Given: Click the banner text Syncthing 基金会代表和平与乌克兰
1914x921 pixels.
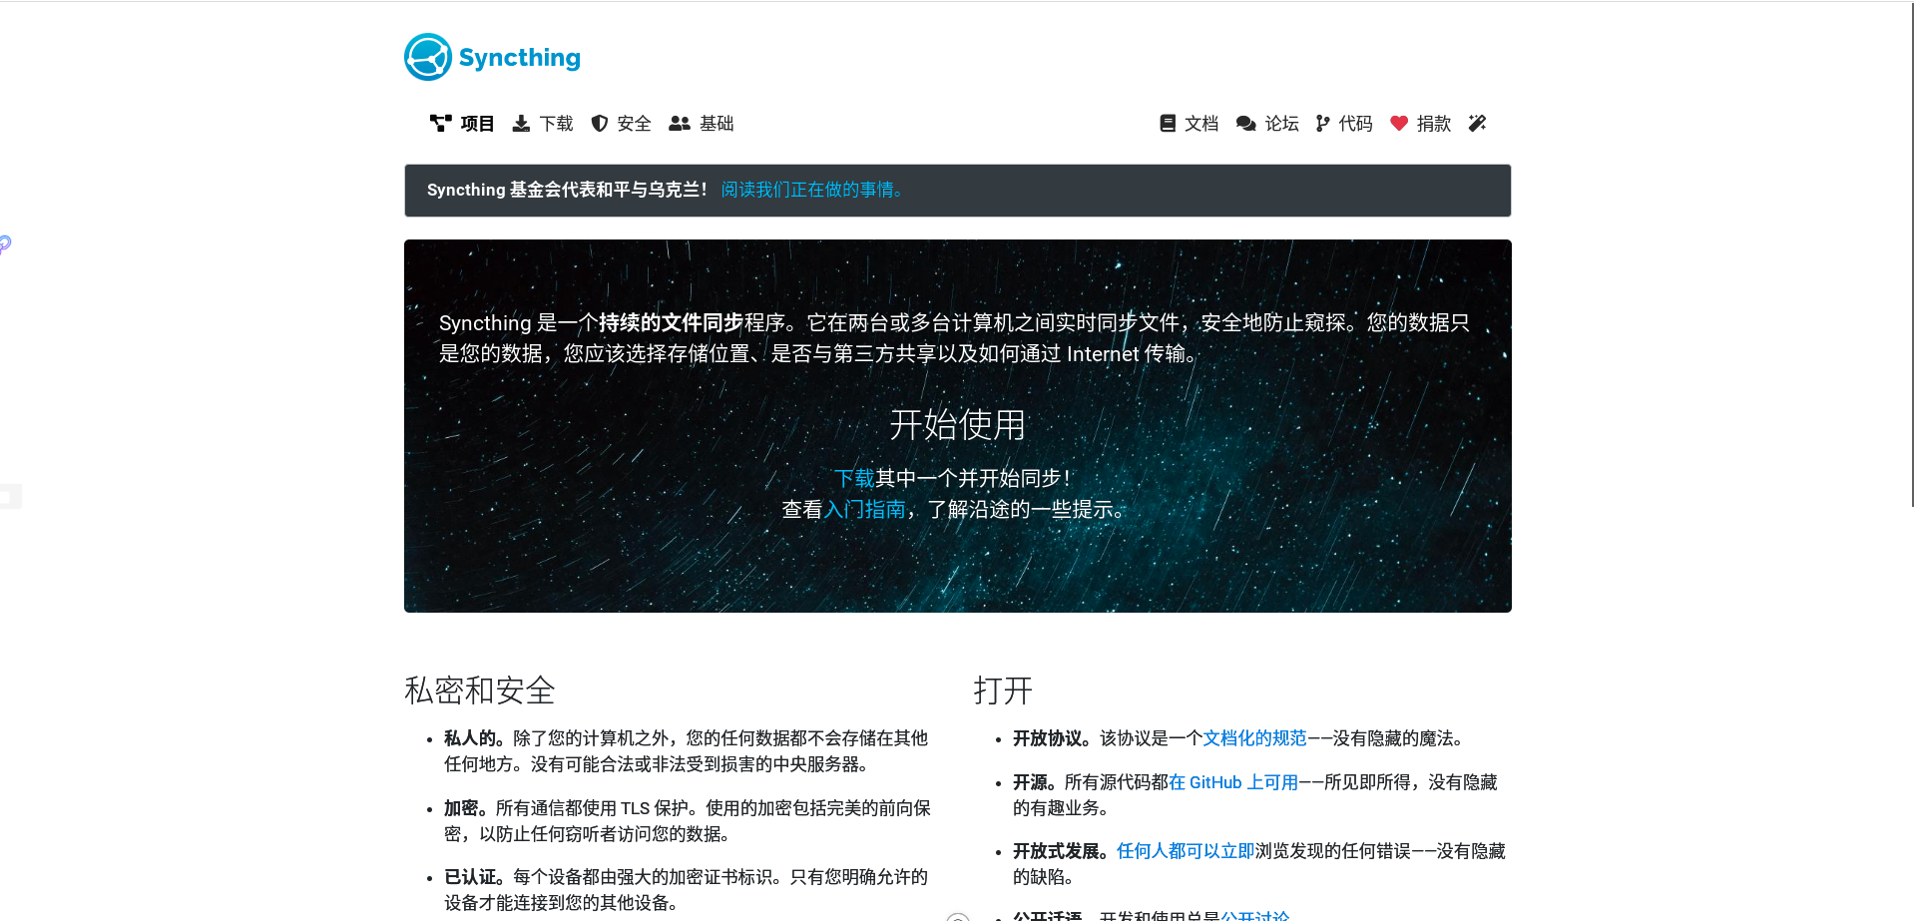Looking at the screenshot, I should 567,190.
